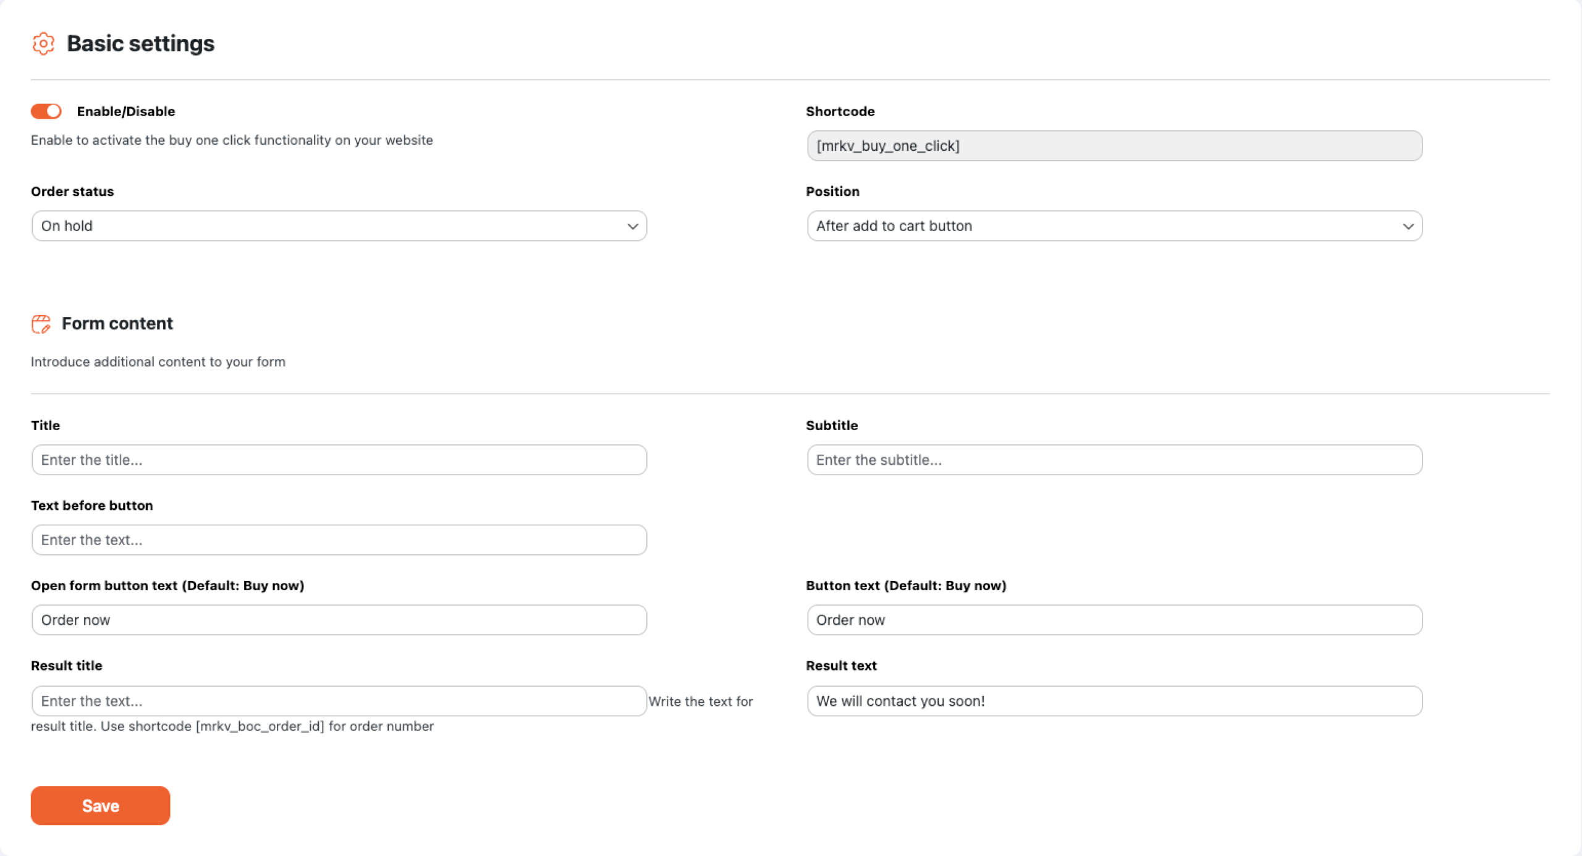Click the Basic settings gear icon
Screen dimensions: 1582x856
43,44
